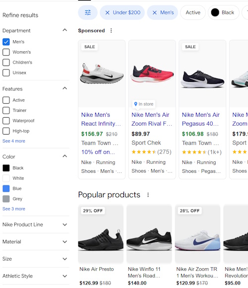Enable the High-top feature checkbox
Image resolution: width=248 pixels, height=288 pixels.
pyautogui.click(x=6, y=131)
